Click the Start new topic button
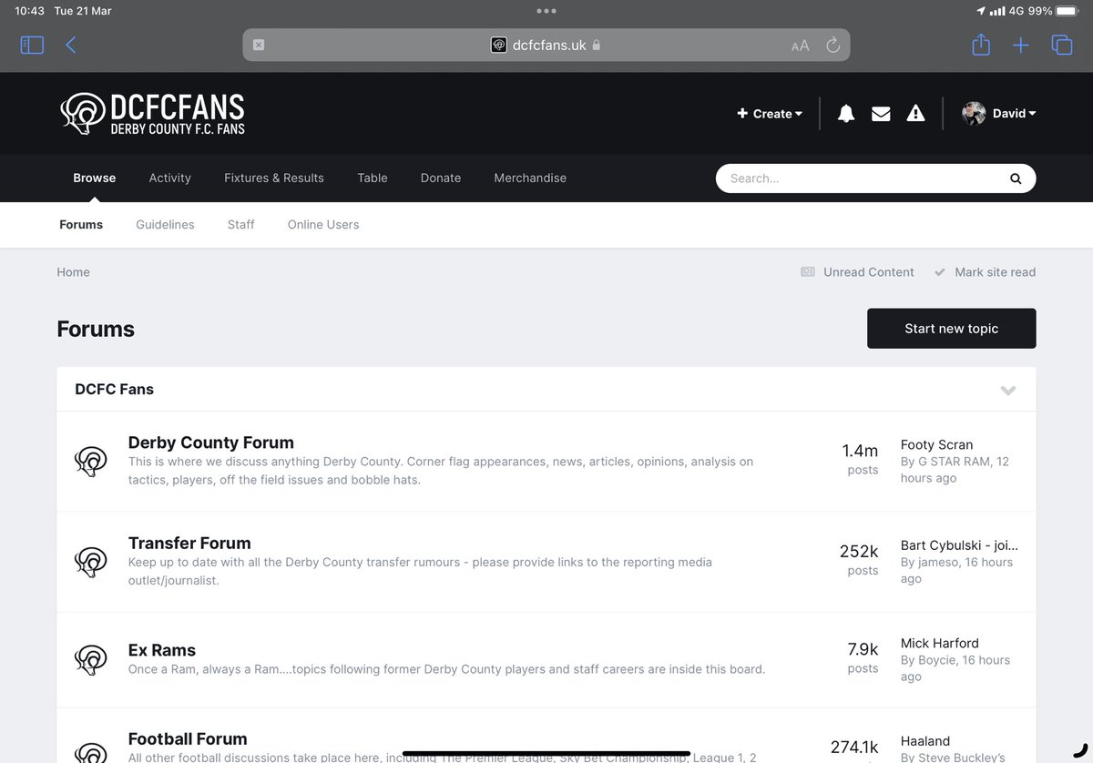Image resolution: width=1093 pixels, height=763 pixels. click(x=952, y=328)
